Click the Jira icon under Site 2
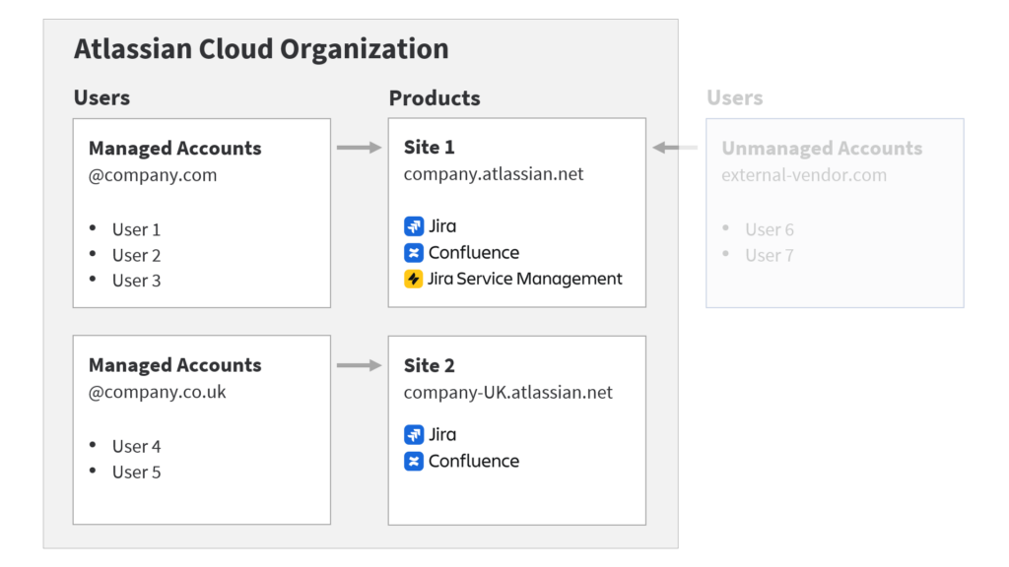 pos(414,435)
